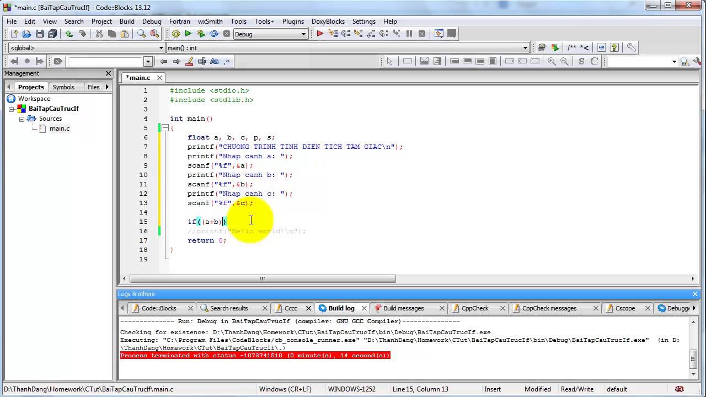This screenshot has height=397, width=706.
Task: Toggle regex search option icon
Action: click(227, 61)
